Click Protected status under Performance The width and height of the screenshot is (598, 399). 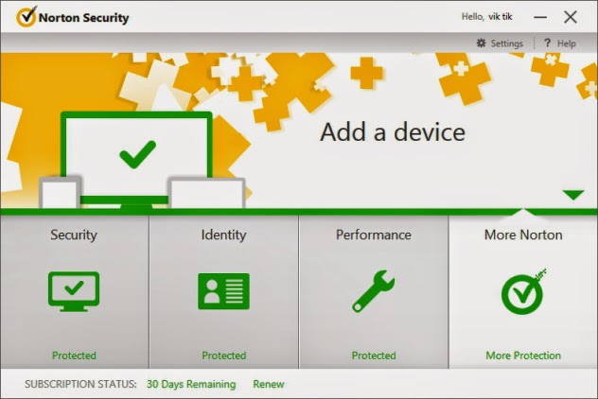tap(374, 356)
